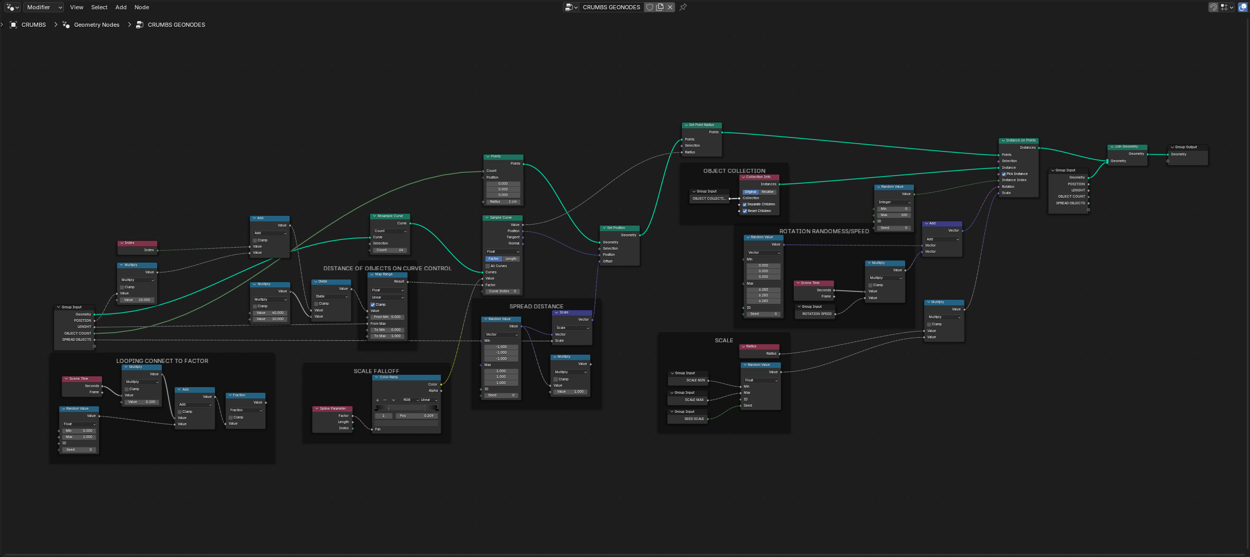Open the Add menu
Viewport: 1250px width, 557px height.
(x=121, y=7)
